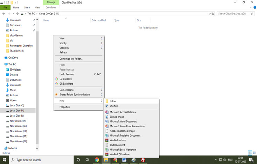Open Microsoft Word from the taskbar

click(x=124, y=160)
